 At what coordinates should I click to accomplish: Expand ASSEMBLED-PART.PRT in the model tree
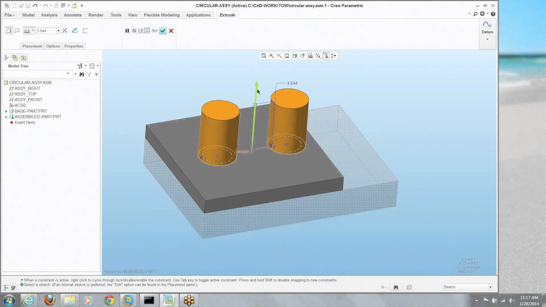click(x=6, y=117)
